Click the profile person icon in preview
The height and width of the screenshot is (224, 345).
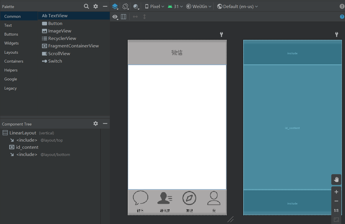click(214, 198)
